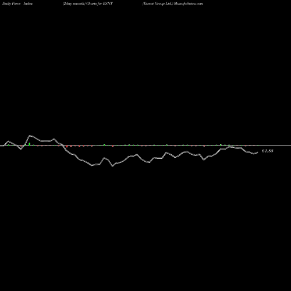The width and height of the screenshot is (291, 291).
Task: Click the 'Daily Force Index' title text
Action: pos(17,3)
